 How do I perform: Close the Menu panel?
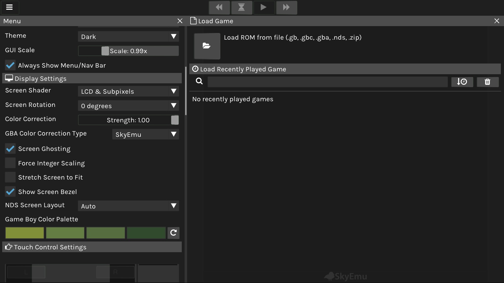(x=180, y=21)
